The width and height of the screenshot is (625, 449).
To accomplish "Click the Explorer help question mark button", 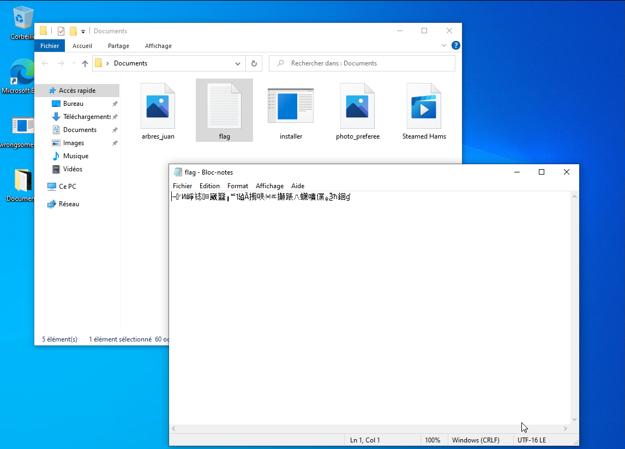I will pyautogui.click(x=456, y=45).
